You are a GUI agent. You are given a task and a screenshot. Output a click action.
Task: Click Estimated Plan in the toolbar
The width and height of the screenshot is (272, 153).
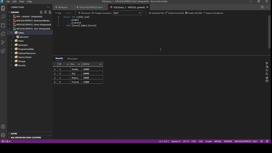pos(156,13)
